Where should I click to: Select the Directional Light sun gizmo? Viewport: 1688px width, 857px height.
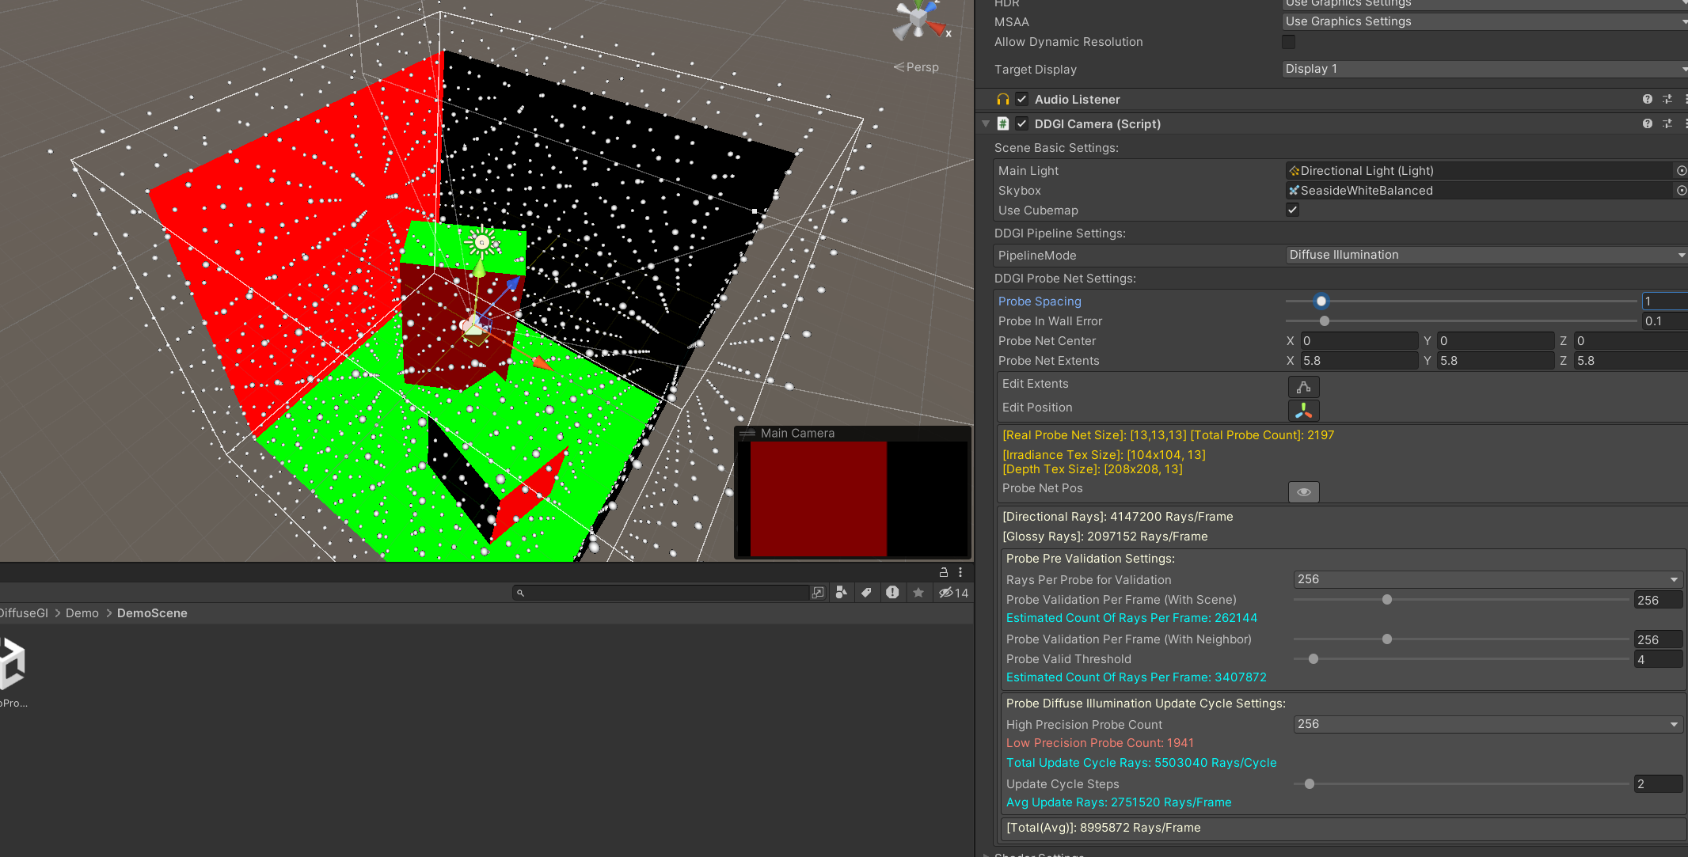click(x=481, y=242)
